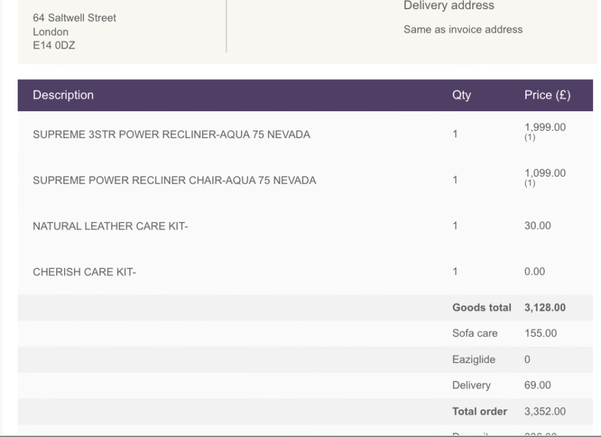Click the Goods total label
The width and height of the screenshot is (601, 437).
click(479, 308)
